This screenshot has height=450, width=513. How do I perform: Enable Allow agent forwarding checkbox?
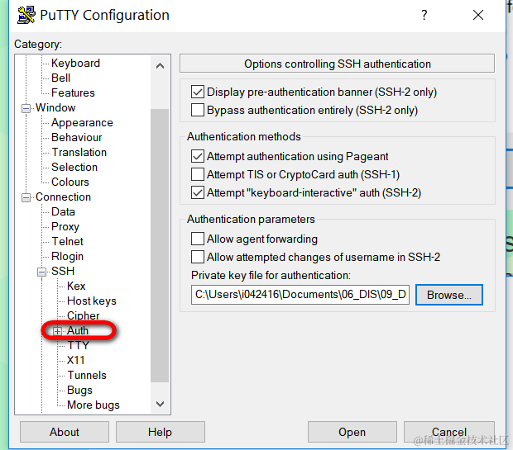pos(198,239)
